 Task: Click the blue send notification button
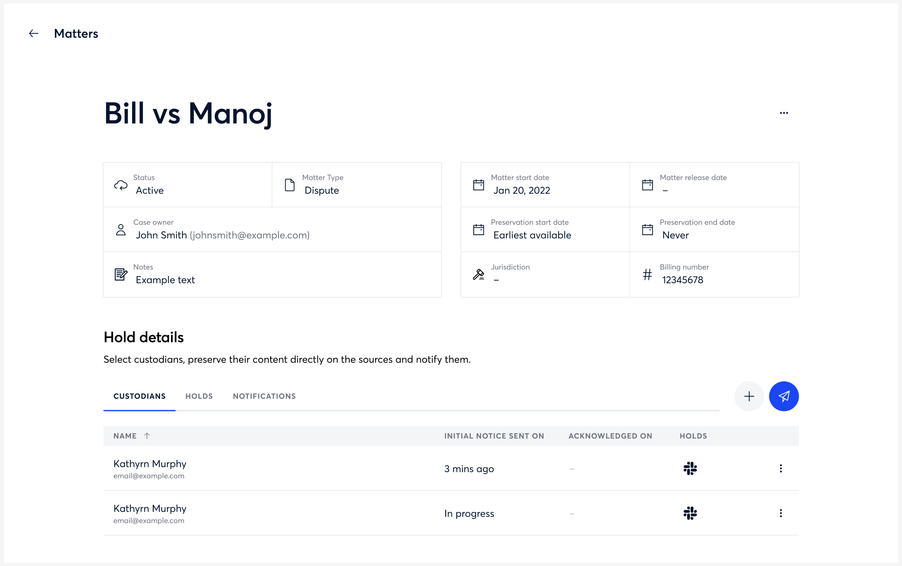tap(784, 396)
